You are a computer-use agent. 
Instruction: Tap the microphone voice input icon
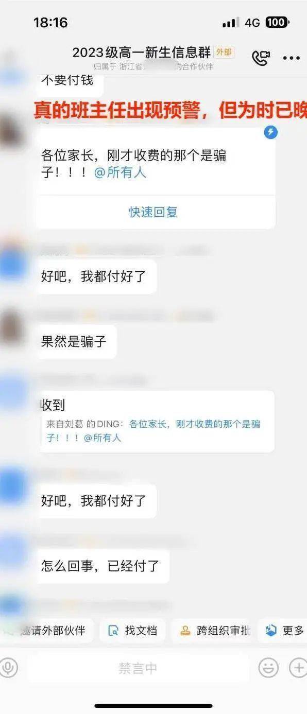pyautogui.click(x=8, y=668)
